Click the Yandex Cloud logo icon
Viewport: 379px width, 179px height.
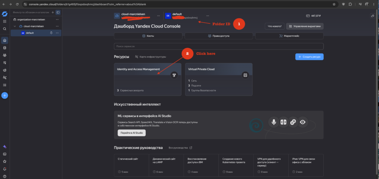pyautogui.click(x=4, y=14)
